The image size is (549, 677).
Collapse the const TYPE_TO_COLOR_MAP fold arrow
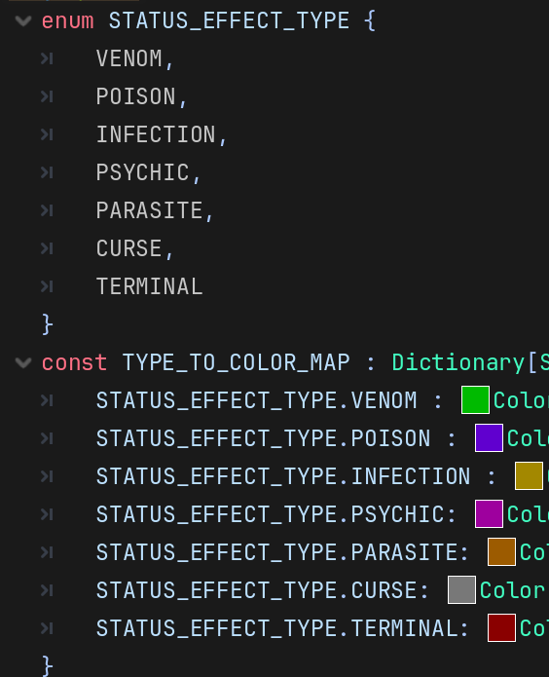pyautogui.click(x=23, y=362)
